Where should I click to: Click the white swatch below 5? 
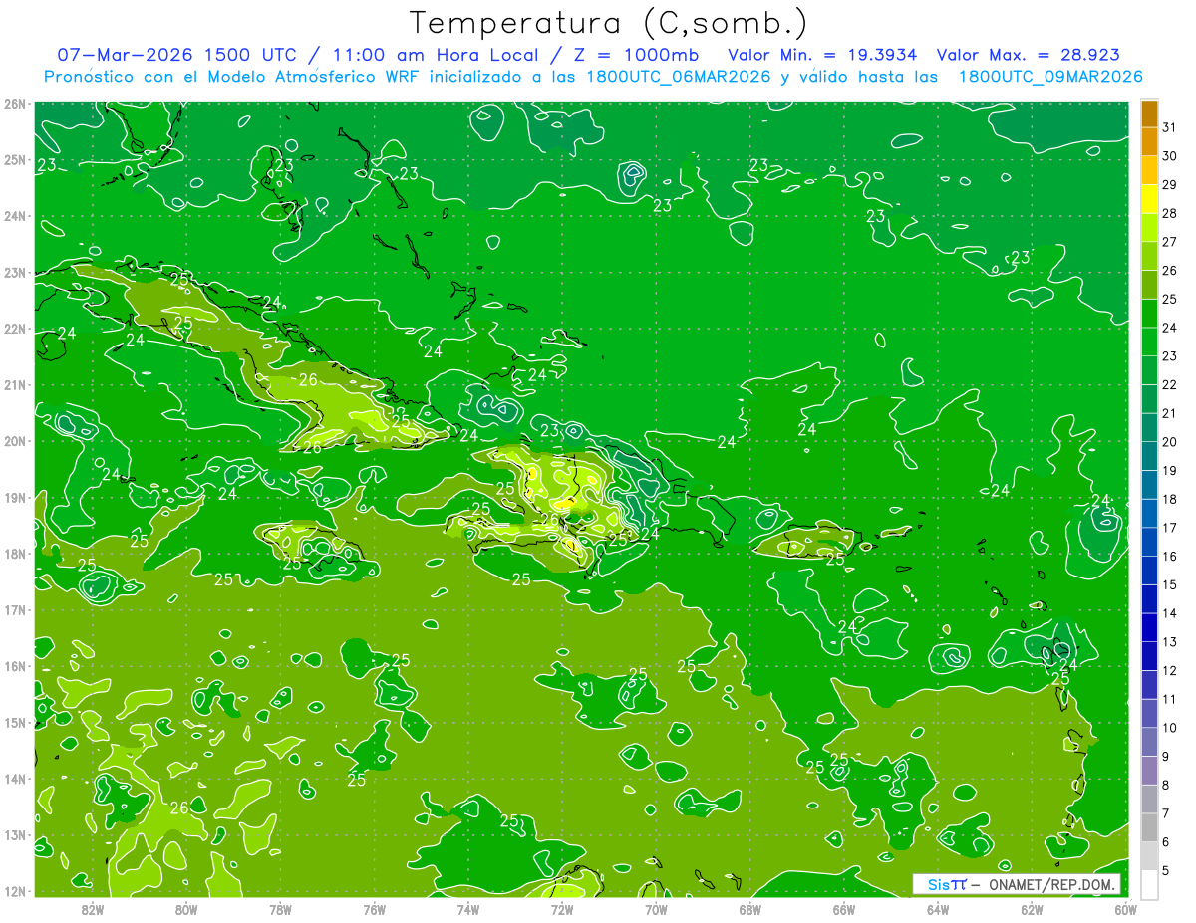(x=1149, y=884)
